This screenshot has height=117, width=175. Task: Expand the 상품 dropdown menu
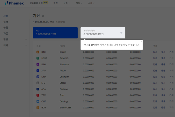(66, 3)
